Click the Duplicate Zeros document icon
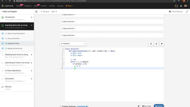190x107 pixels. (6, 43)
